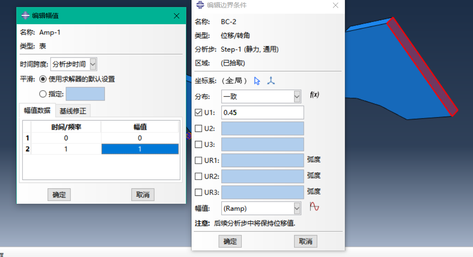473x257 pixels.
Task: Click row header 2 in amplitude table
Action: tap(27, 149)
